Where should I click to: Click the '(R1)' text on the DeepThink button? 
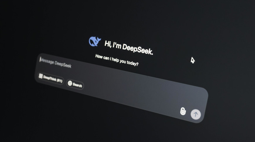tap(59, 80)
